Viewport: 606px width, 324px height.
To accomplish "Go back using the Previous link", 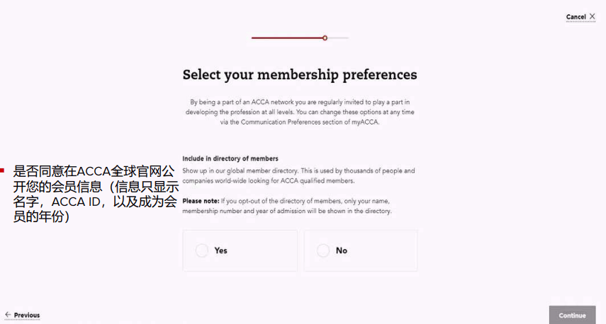I will click(x=27, y=316).
